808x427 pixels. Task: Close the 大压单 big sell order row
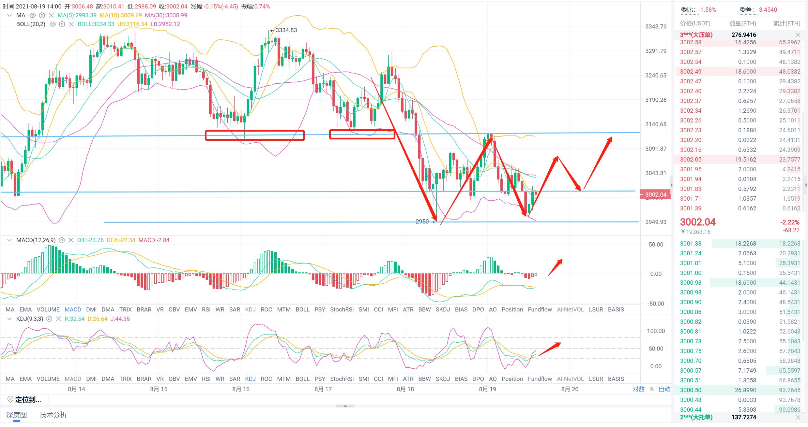tap(798, 35)
